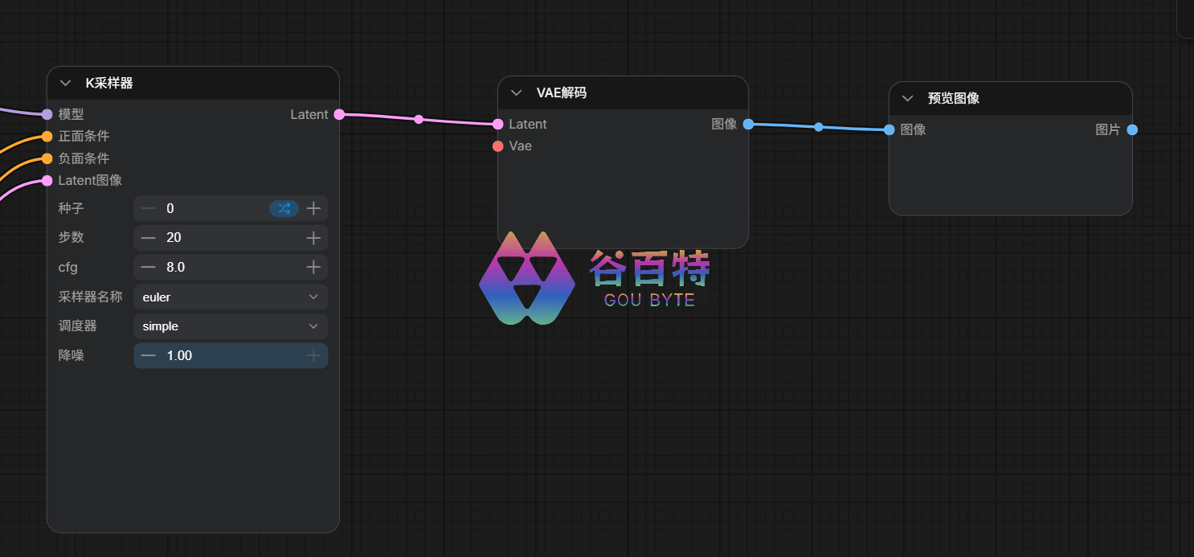Increase cfg value with plus
Screen dimensions: 1194x557
313,267
